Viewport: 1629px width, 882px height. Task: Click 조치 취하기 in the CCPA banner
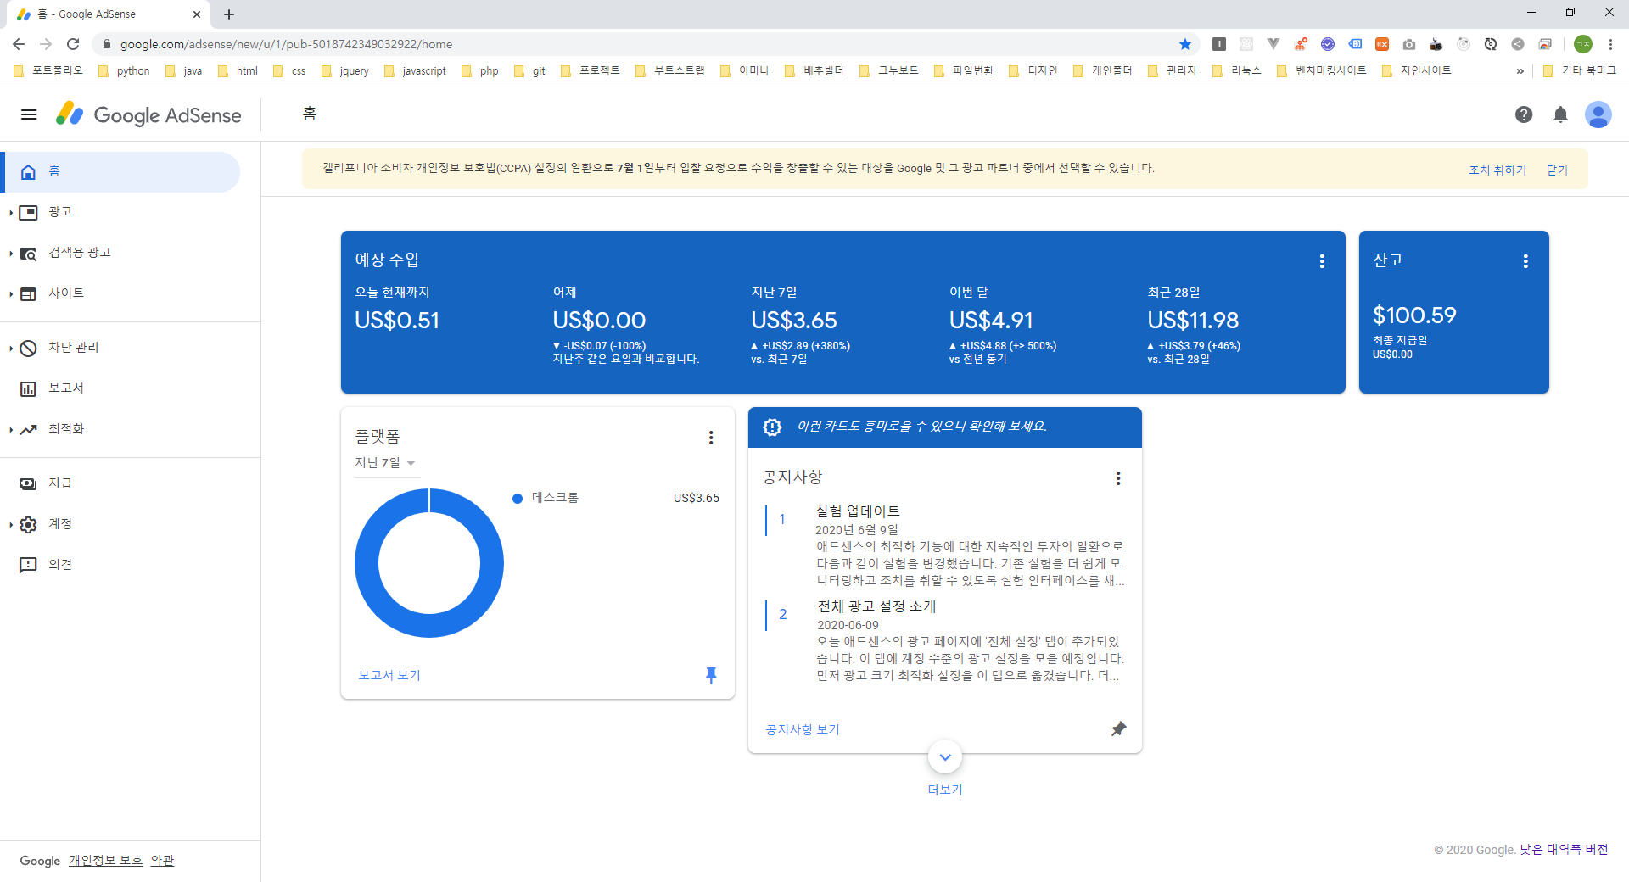click(1497, 170)
